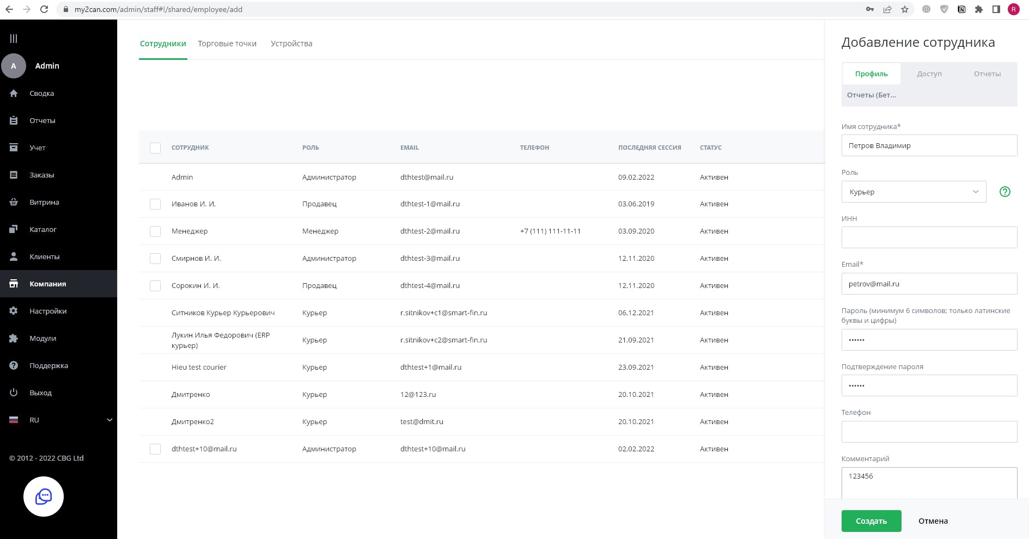Check the Сорокин И. И. row checkbox
Screen dimensions: 1029x539
coord(155,286)
